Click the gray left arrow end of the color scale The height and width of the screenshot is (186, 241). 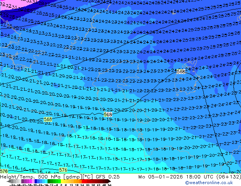(9, 181)
